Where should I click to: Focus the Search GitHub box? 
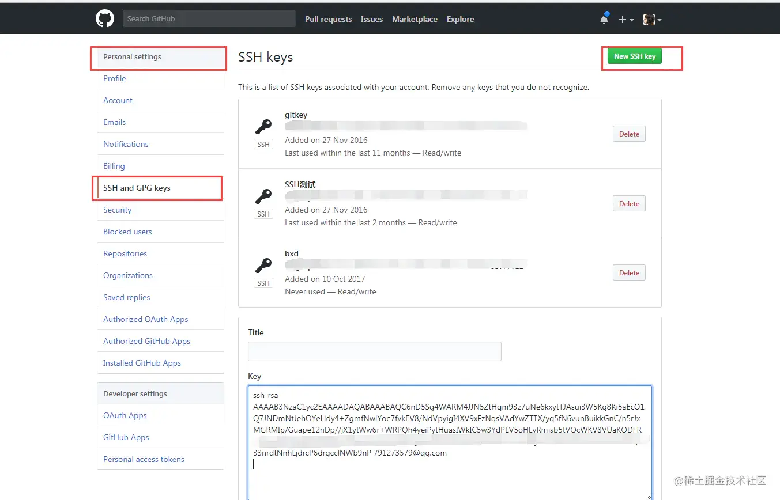pos(209,18)
